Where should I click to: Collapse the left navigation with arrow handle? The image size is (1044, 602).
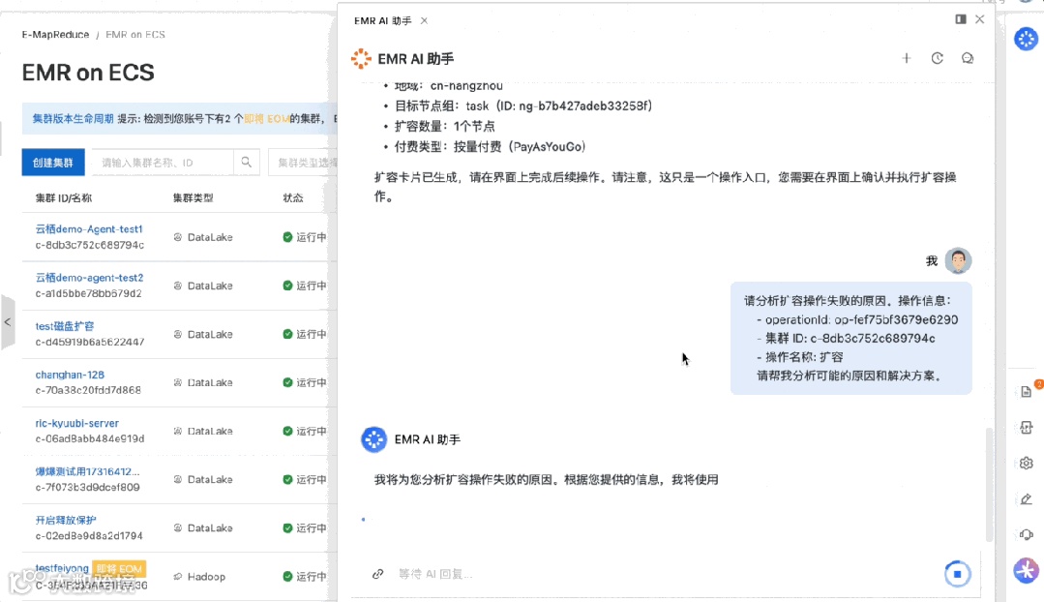click(8, 322)
